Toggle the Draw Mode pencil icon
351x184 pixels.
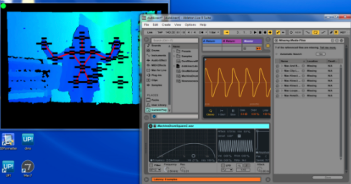pyautogui.click(x=331, y=32)
